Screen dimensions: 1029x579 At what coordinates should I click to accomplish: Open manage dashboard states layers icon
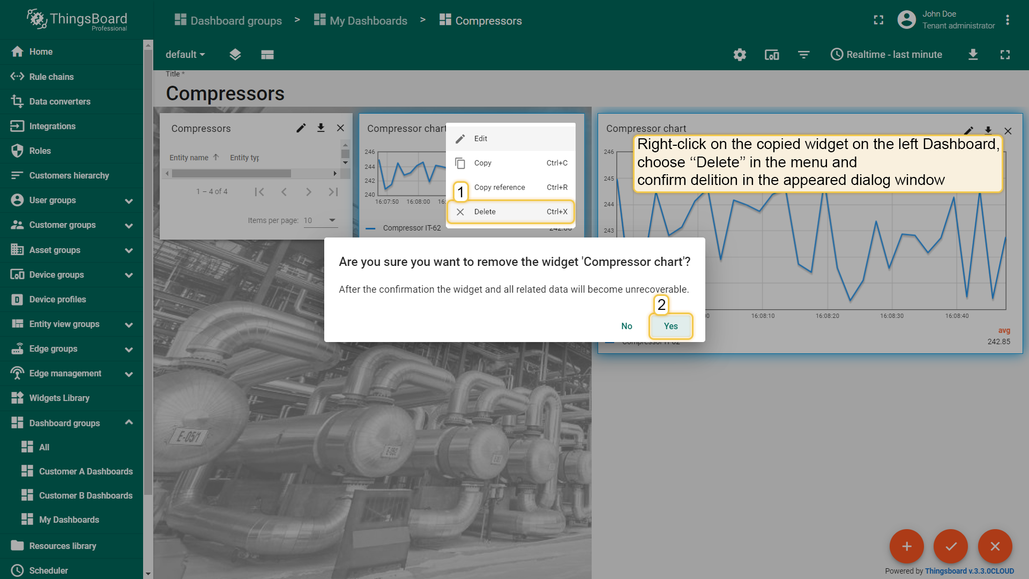[x=235, y=54]
